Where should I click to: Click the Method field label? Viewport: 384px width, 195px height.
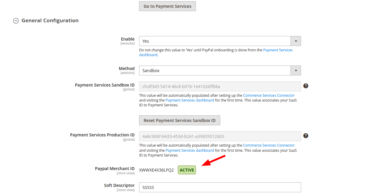(126, 69)
